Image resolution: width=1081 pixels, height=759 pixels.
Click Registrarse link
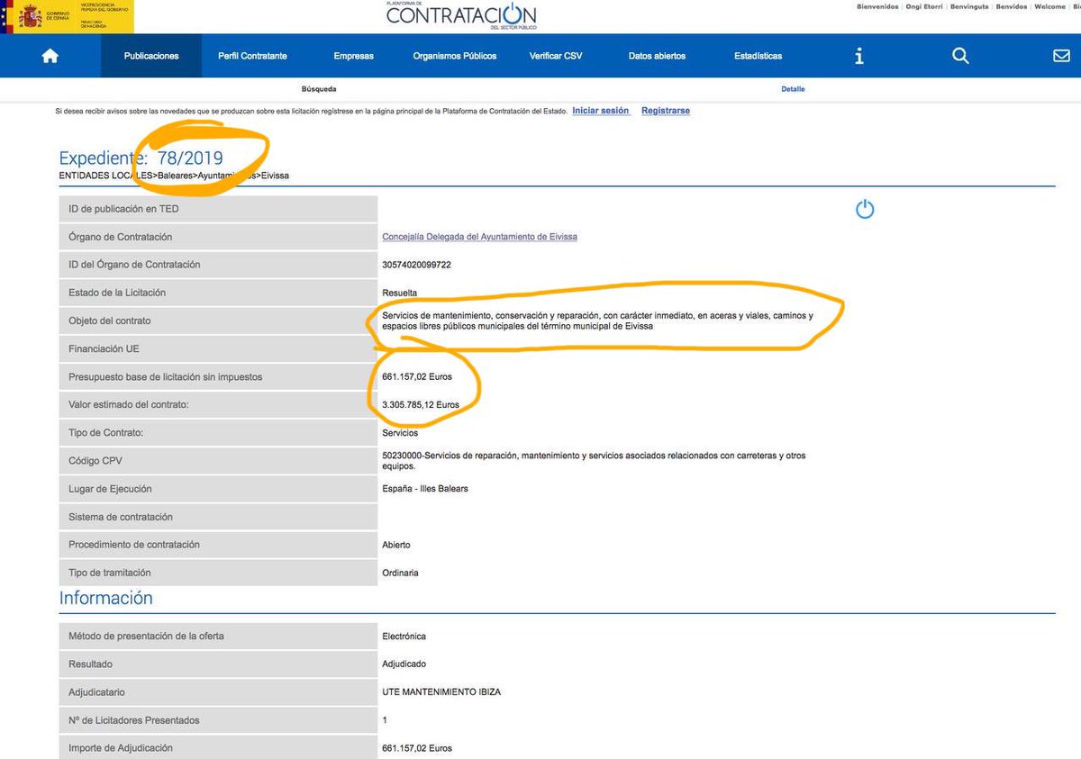pos(666,111)
